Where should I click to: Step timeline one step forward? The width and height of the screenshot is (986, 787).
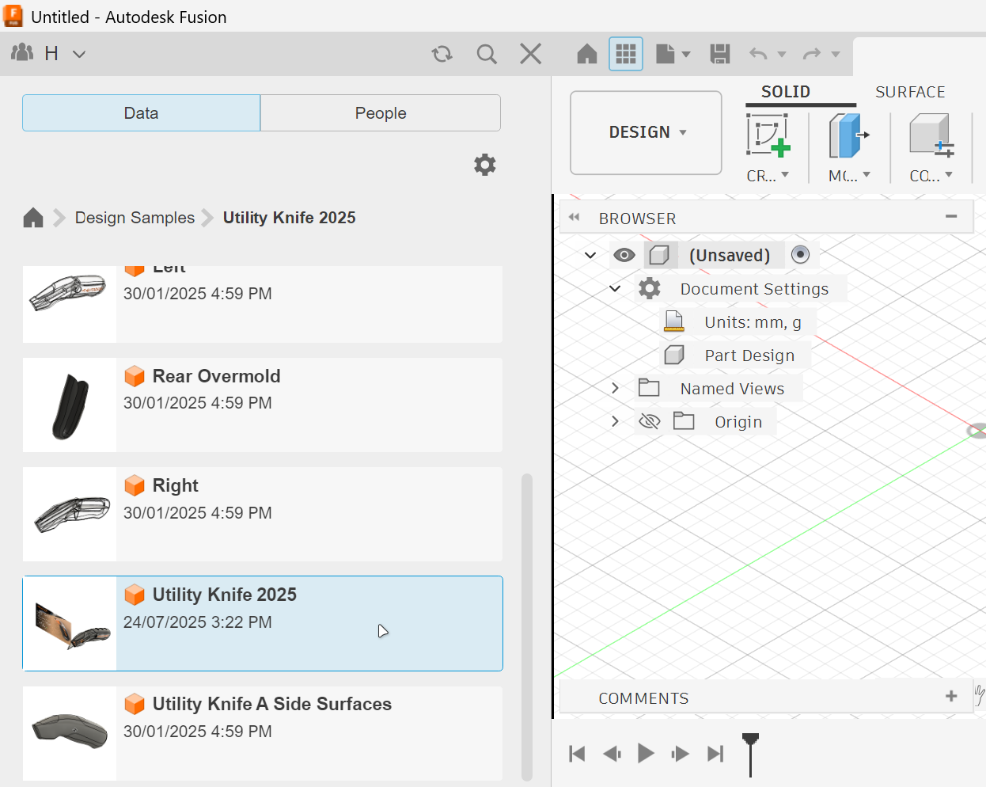pos(680,754)
